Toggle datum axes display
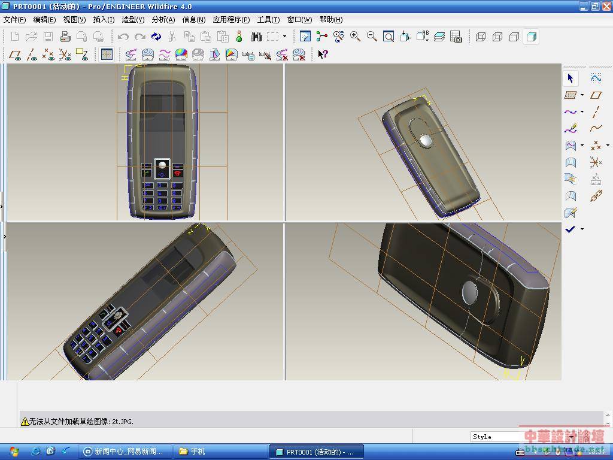Viewport: 613px width, 460px height. (x=32, y=55)
